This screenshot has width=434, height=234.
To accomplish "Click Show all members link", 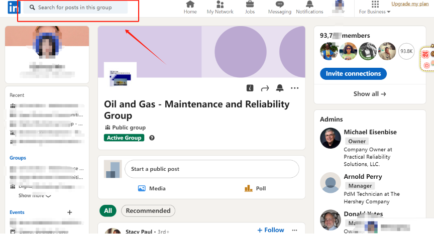I will (x=370, y=94).
